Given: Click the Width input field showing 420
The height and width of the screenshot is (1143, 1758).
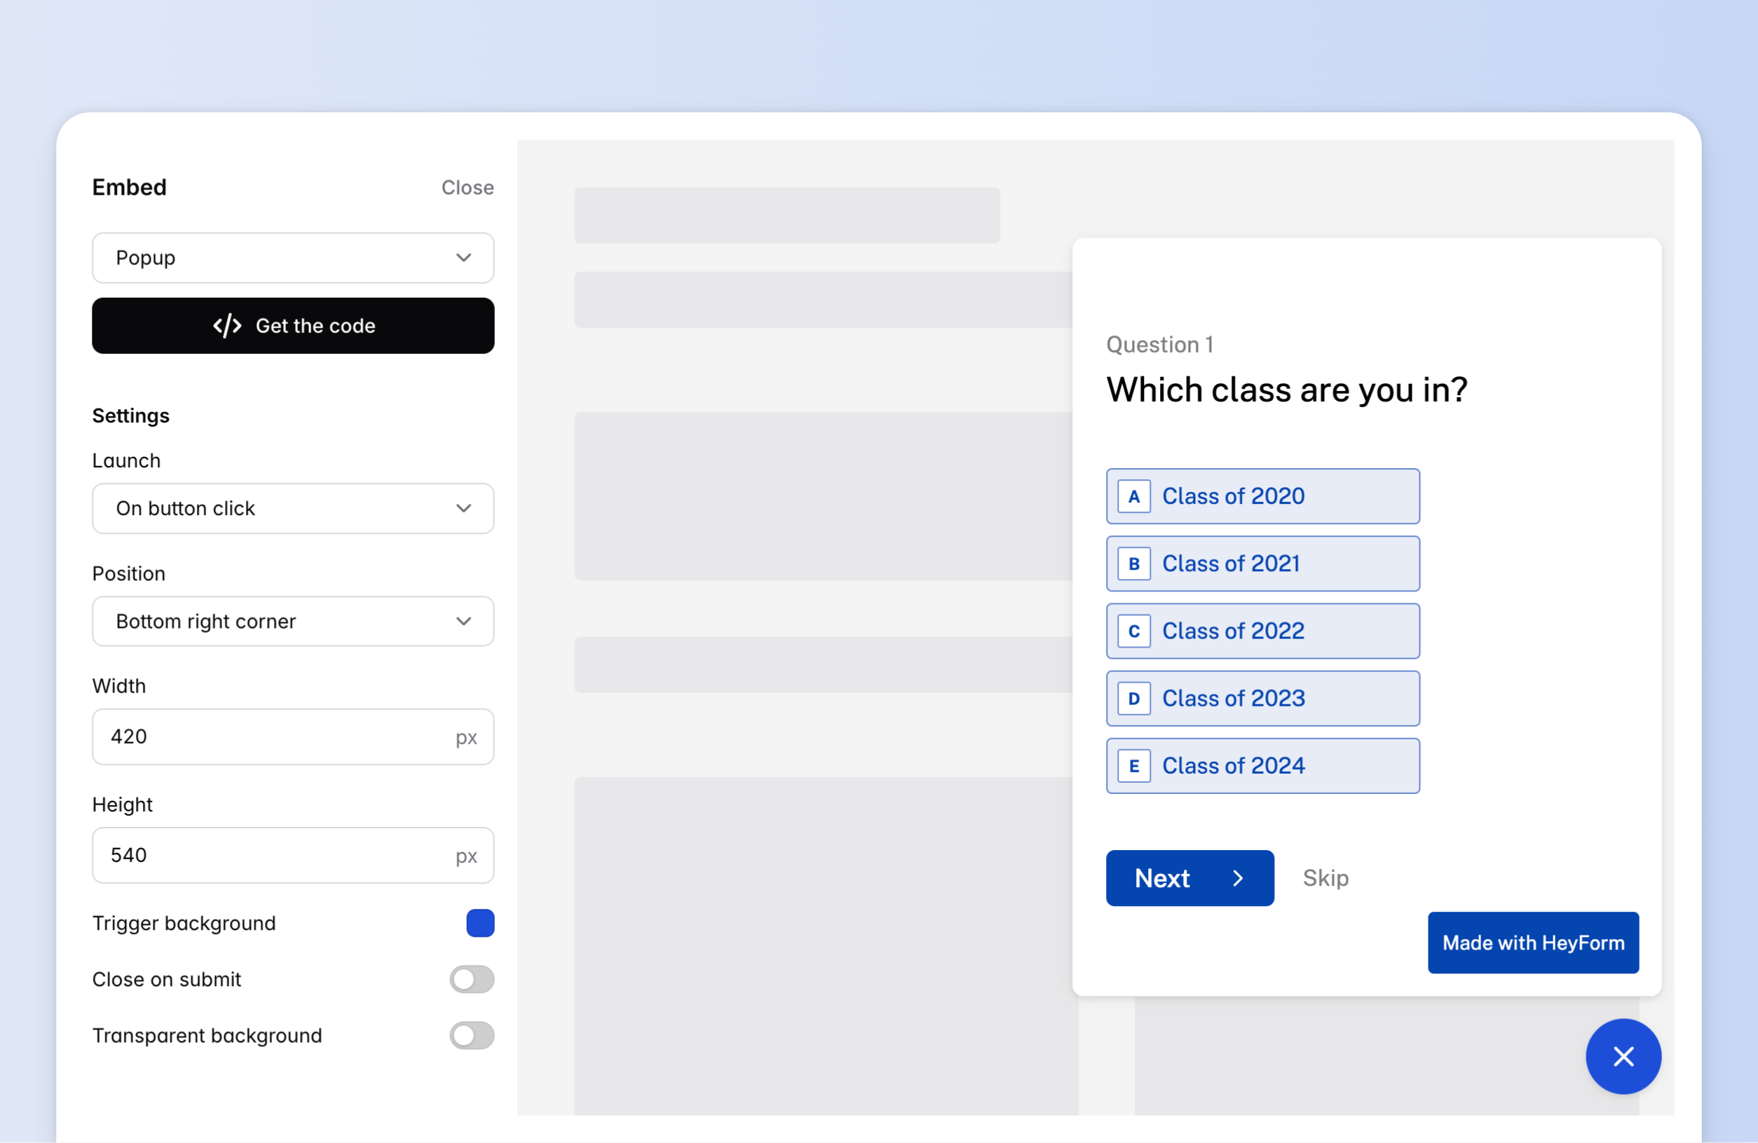Looking at the screenshot, I should coord(273,737).
